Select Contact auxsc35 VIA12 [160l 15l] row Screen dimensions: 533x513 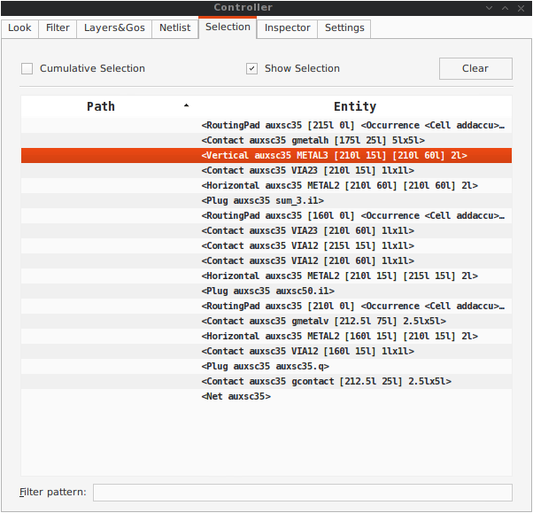pos(266,351)
